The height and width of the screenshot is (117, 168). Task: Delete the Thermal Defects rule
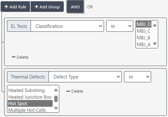coord(75,91)
